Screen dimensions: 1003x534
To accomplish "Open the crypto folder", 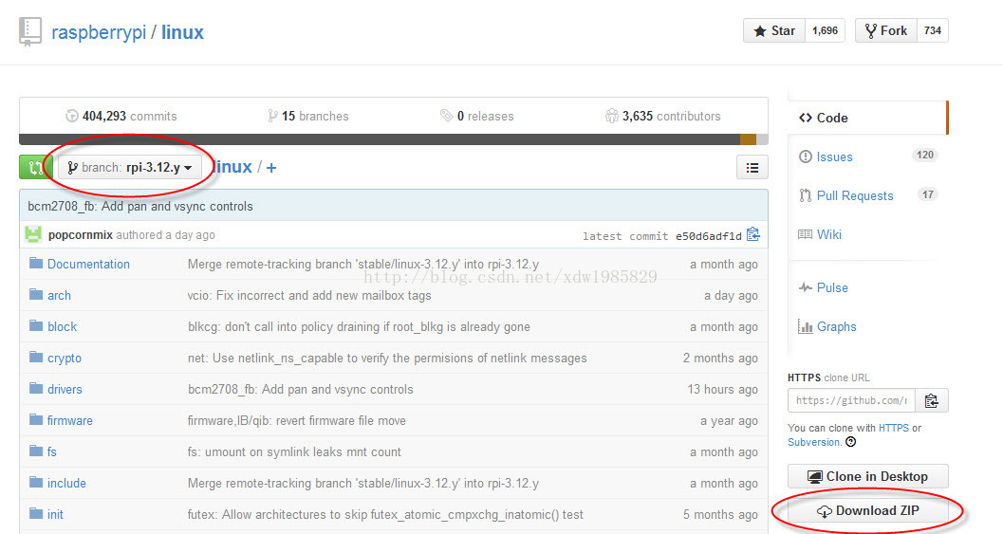I will click(65, 359).
